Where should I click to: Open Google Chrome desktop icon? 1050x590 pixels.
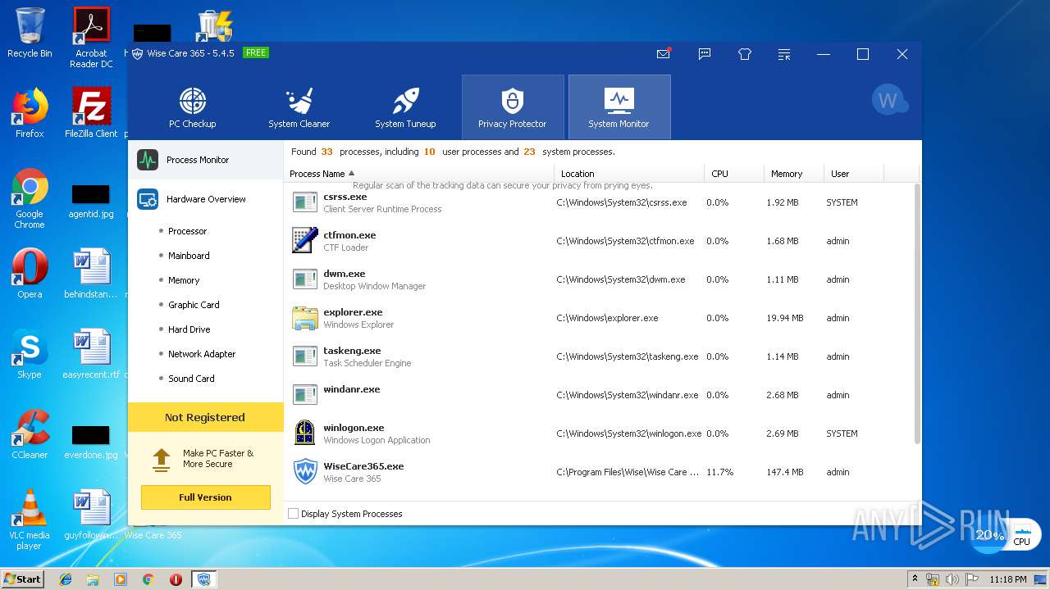(30, 199)
